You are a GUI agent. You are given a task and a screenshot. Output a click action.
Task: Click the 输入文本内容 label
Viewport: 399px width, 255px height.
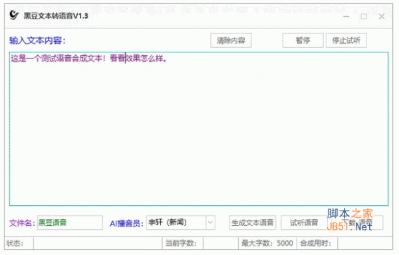point(37,41)
